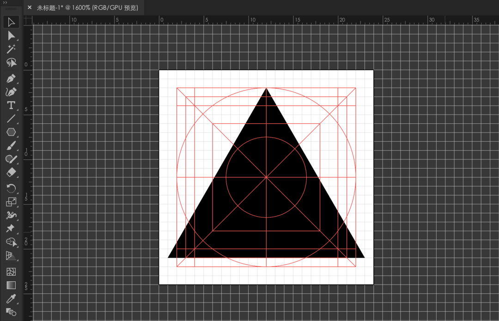Choose the Paintbrush tool
The image size is (499, 321).
tap(11, 145)
